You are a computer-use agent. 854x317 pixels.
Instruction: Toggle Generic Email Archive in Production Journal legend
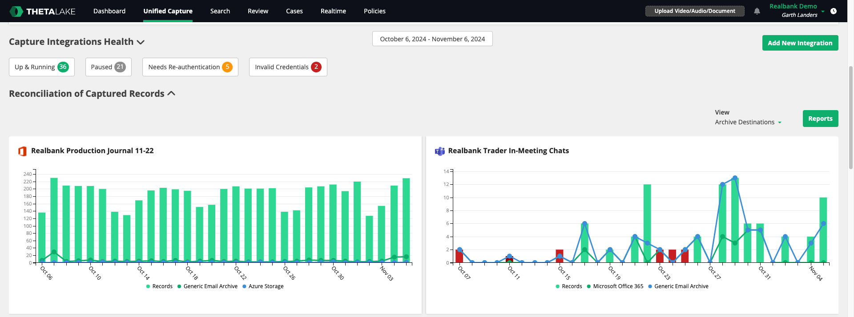(207, 286)
